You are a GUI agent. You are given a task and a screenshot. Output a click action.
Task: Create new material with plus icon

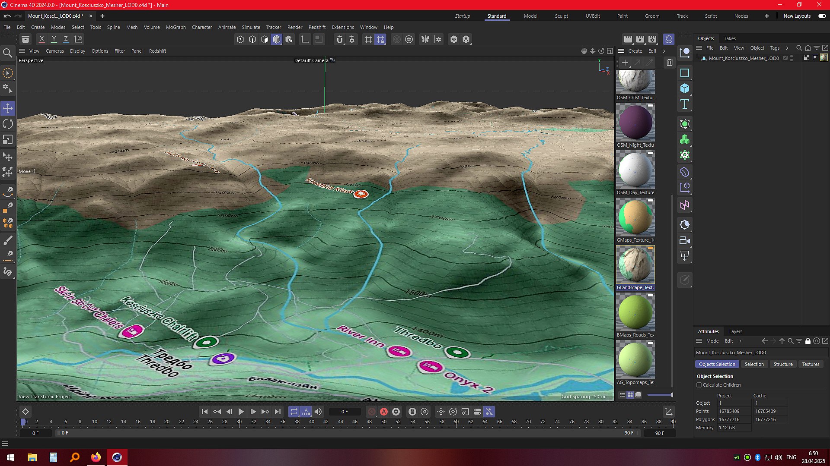pyautogui.click(x=625, y=63)
